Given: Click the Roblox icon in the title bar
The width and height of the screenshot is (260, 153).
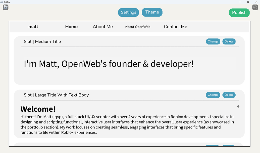Looking at the screenshot, I should (x=2, y=2).
